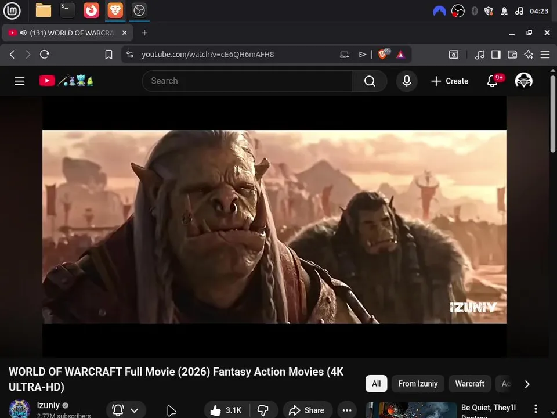Open Brave Rewards triangle icon
Screen dimensions: 557x418
[401, 55]
